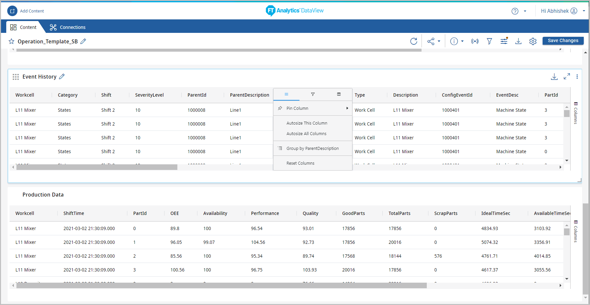This screenshot has height=305, width=590.
Task: Click the Event History horizontal scrollbar
Action: pos(97,167)
